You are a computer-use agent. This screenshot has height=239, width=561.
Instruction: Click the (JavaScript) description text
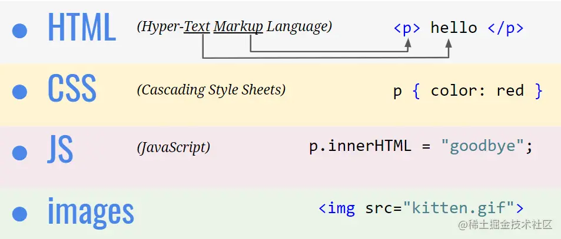pyautogui.click(x=174, y=148)
